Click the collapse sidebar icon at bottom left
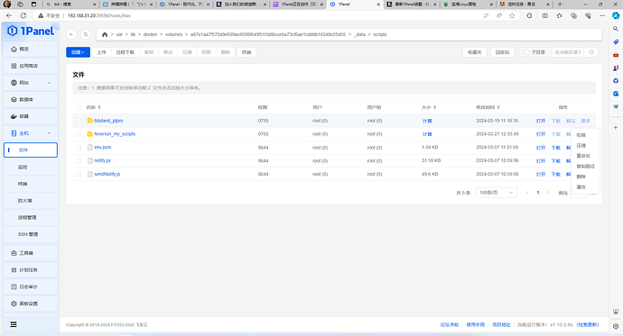Image resolution: width=623 pixels, height=336 pixels. pyautogui.click(x=14, y=324)
